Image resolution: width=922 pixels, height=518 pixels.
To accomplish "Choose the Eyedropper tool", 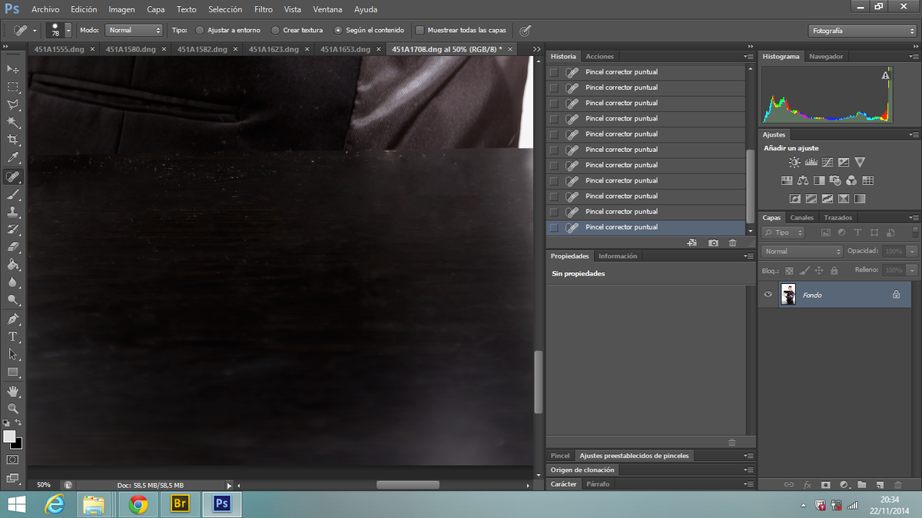I will click(x=13, y=158).
